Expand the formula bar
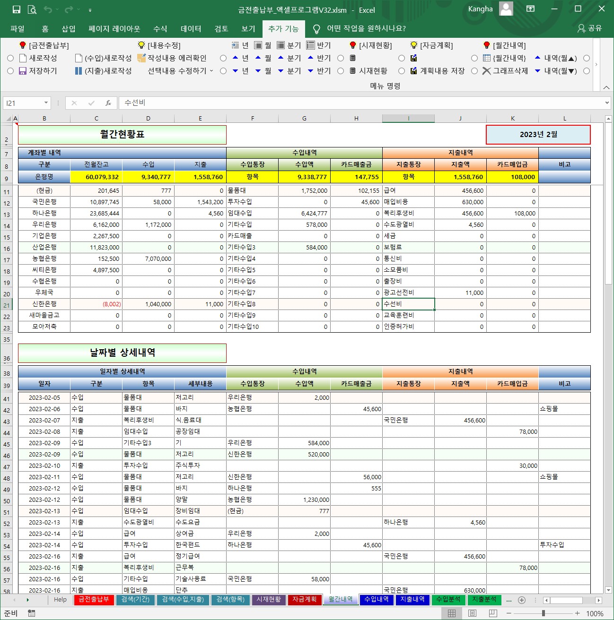 (607, 103)
